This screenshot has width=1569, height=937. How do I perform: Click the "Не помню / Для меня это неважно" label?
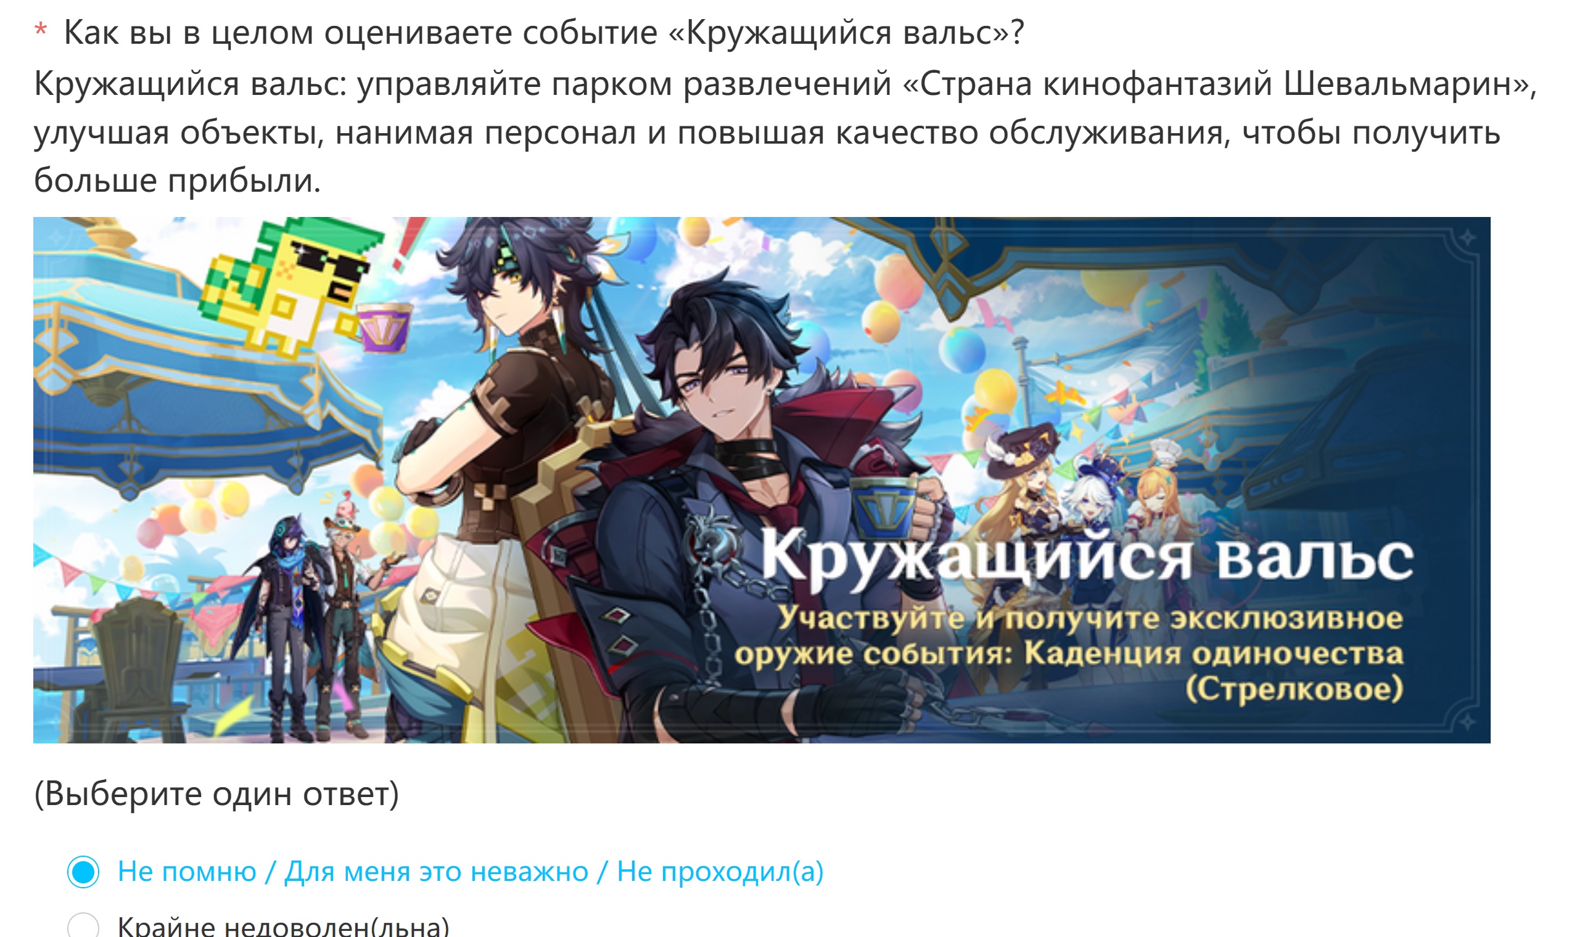(x=353, y=871)
